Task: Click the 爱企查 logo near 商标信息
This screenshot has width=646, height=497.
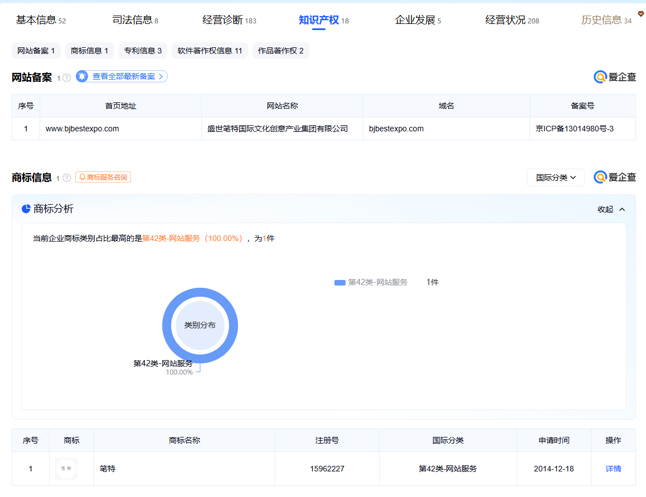Action: [615, 177]
